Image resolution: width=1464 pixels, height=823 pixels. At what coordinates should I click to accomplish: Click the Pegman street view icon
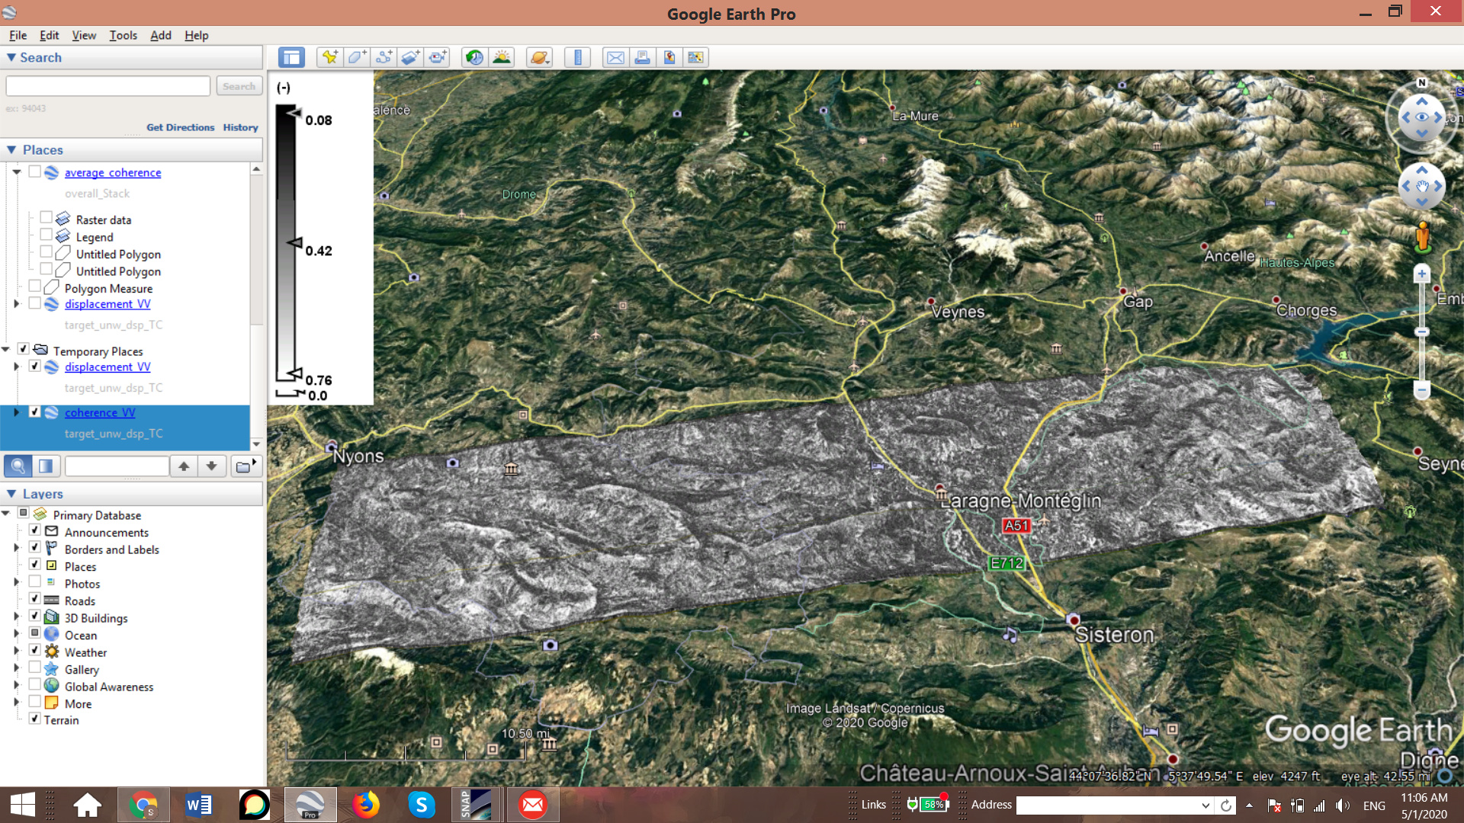(x=1422, y=237)
